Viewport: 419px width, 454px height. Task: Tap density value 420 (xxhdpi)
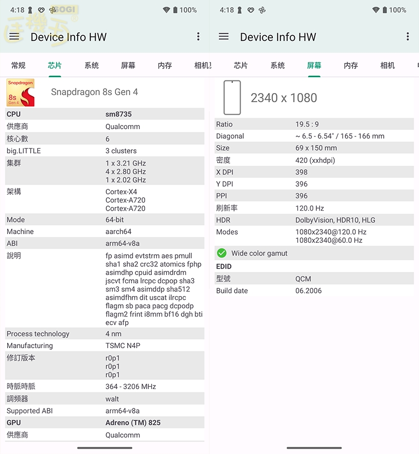(x=315, y=161)
